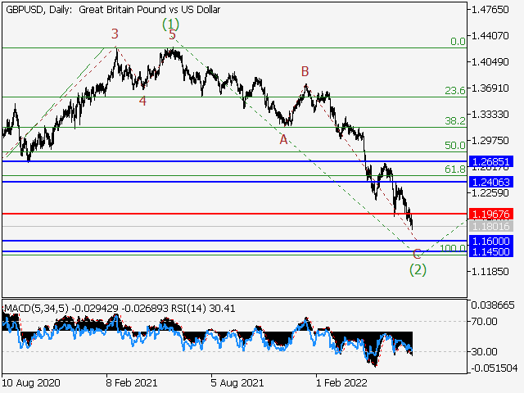Click the red wave C label
The width and height of the screenshot is (524, 393).
(417, 254)
